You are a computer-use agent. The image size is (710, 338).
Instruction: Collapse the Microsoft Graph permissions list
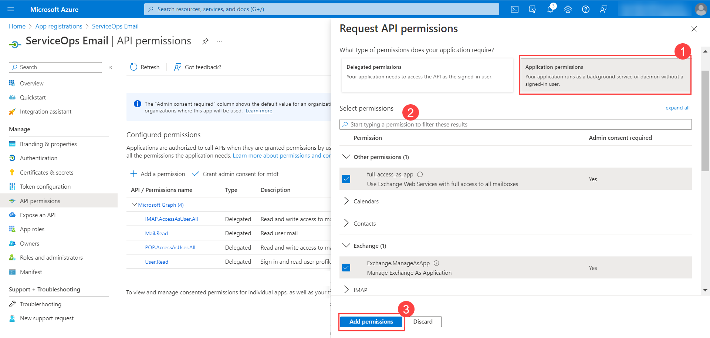[134, 205]
